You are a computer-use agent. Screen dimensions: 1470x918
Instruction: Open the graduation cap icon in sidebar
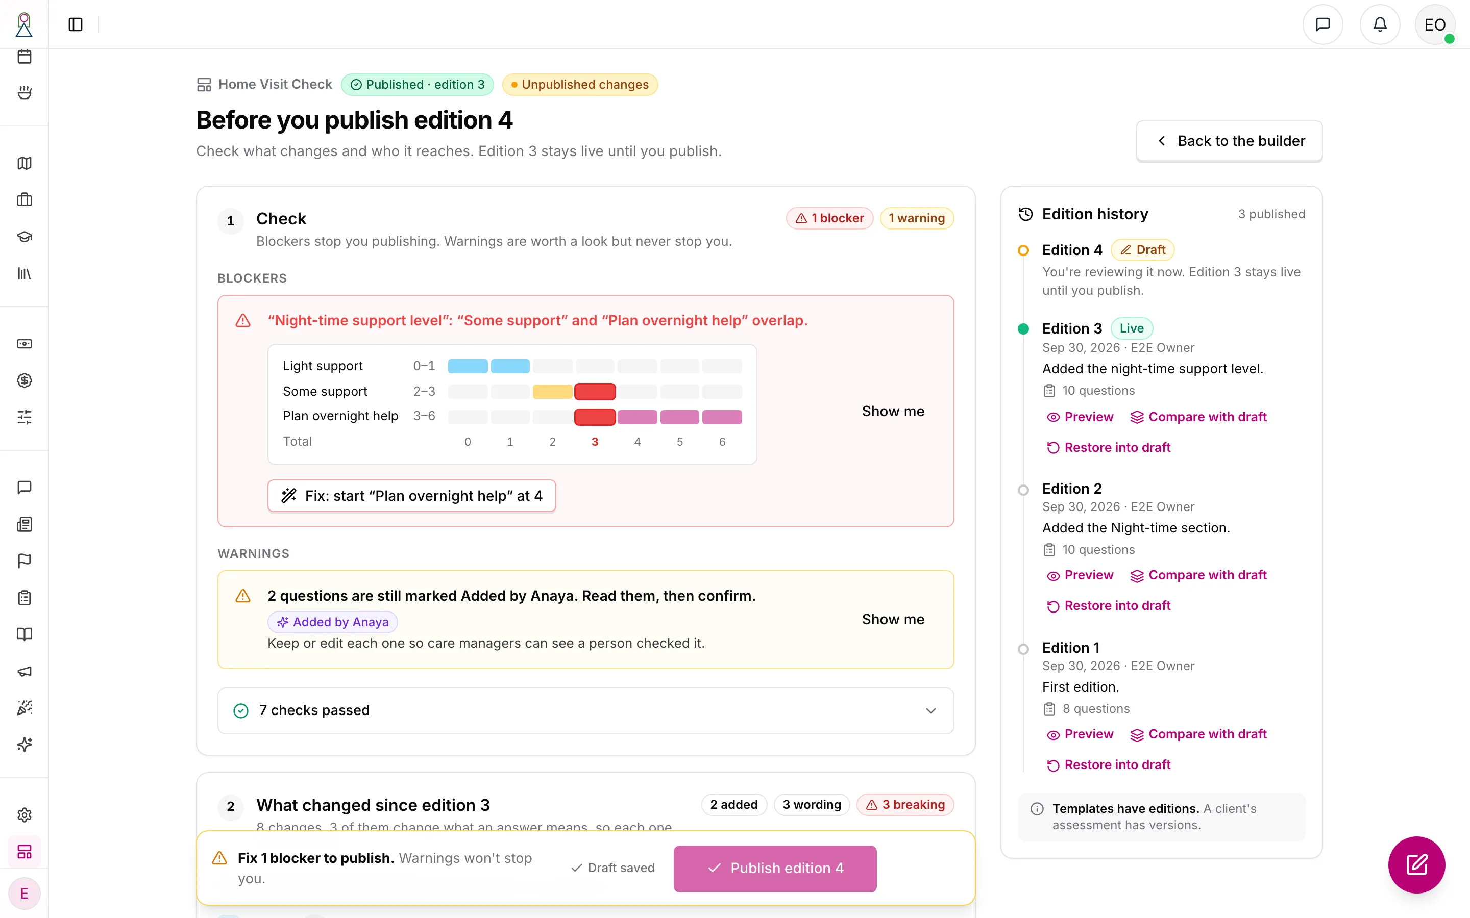tap(24, 237)
